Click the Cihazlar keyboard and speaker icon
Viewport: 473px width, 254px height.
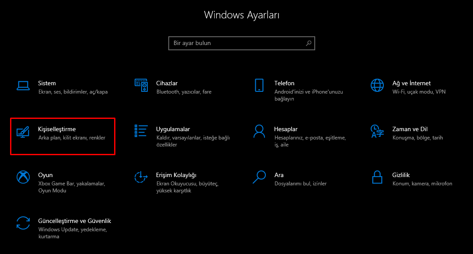tap(141, 85)
